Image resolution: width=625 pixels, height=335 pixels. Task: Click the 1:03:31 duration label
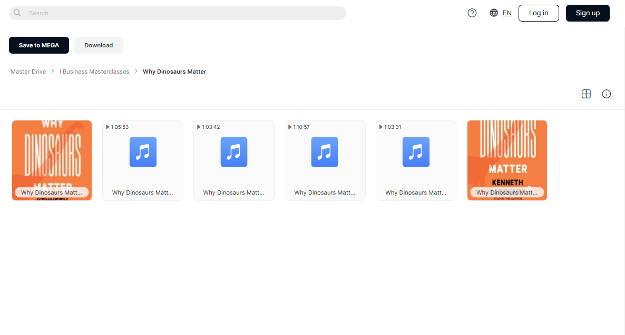tap(393, 127)
